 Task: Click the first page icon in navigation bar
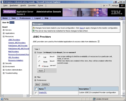pyautogui.click(x=120, y=18)
